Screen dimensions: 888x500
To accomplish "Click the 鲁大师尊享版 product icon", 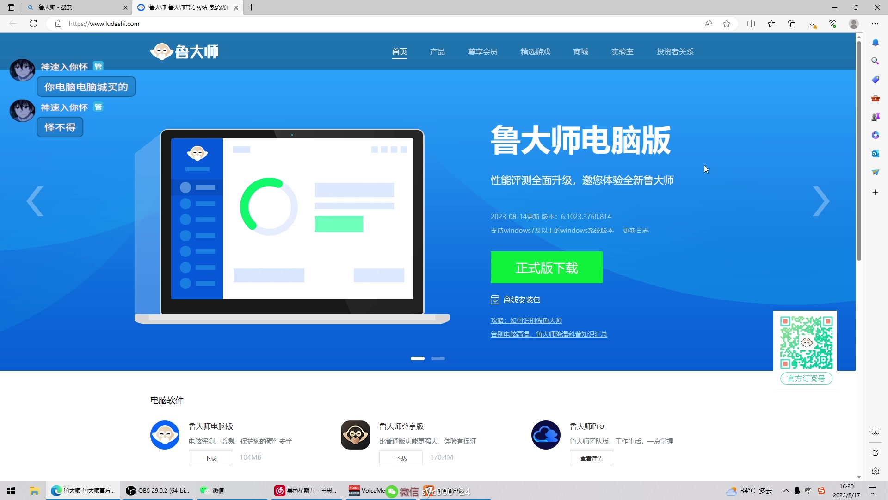I will (x=355, y=435).
